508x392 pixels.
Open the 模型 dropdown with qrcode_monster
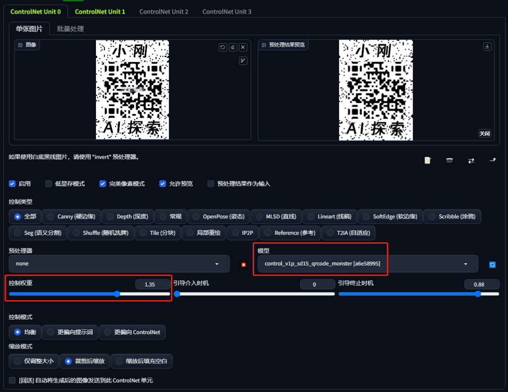tap(368, 264)
